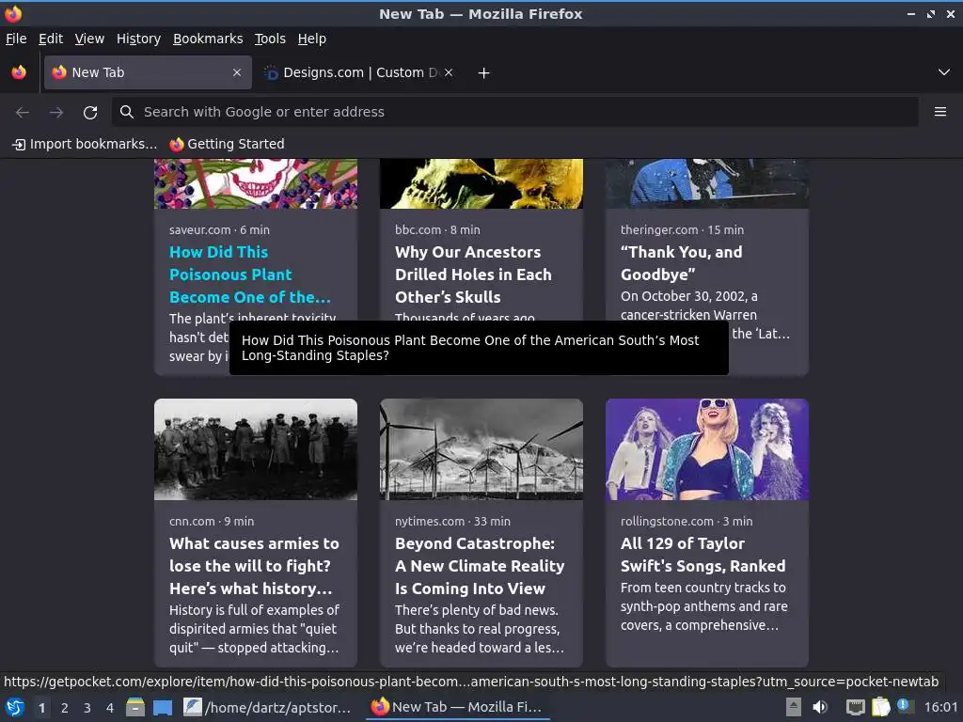Click the bbc.com yellow skull thumbnail
Image resolution: width=963 pixels, height=722 pixels.
(481, 183)
